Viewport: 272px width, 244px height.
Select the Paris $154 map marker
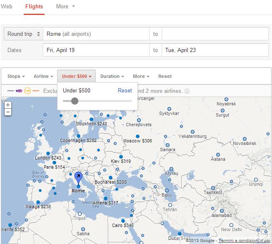point(54,163)
